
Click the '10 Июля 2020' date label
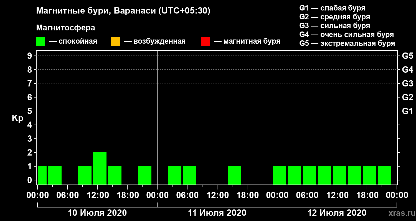(x=97, y=213)
